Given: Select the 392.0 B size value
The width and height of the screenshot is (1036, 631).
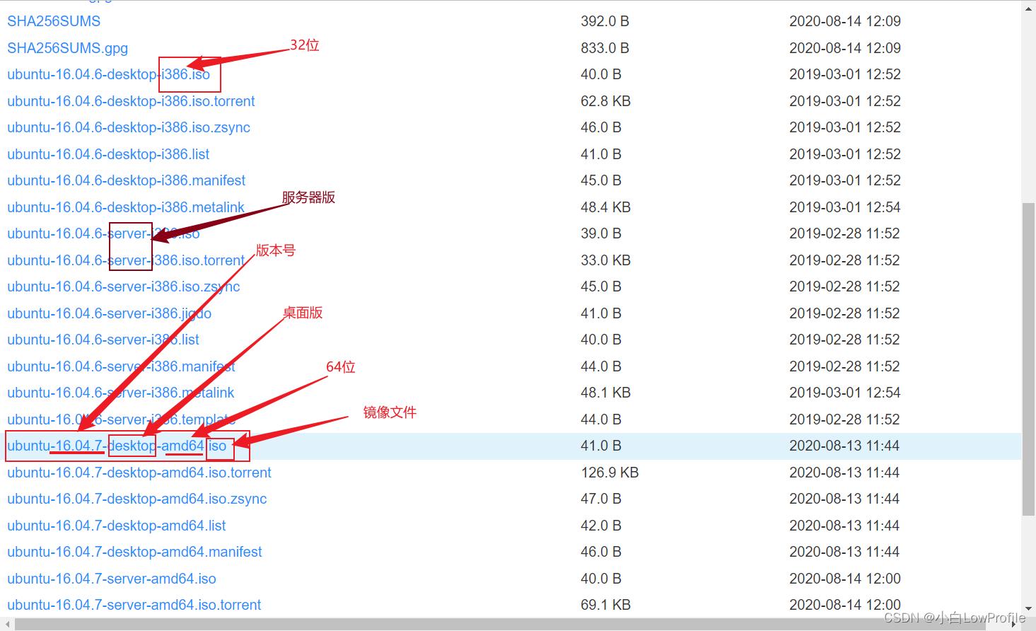Looking at the screenshot, I should 605,21.
